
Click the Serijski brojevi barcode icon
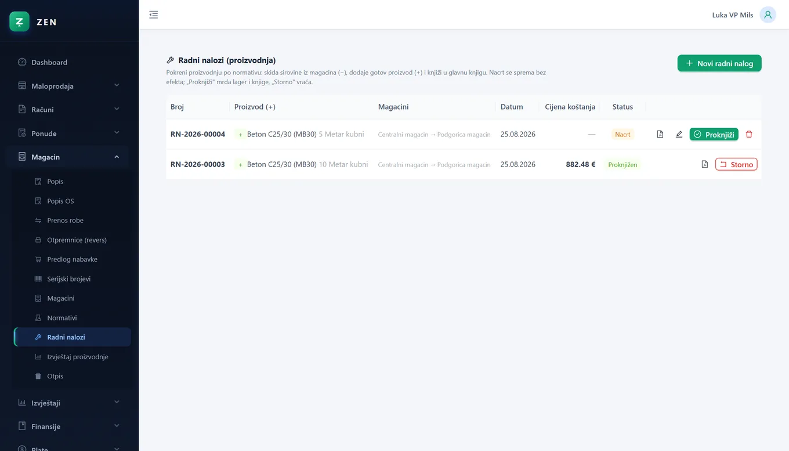click(x=38, y=279)
